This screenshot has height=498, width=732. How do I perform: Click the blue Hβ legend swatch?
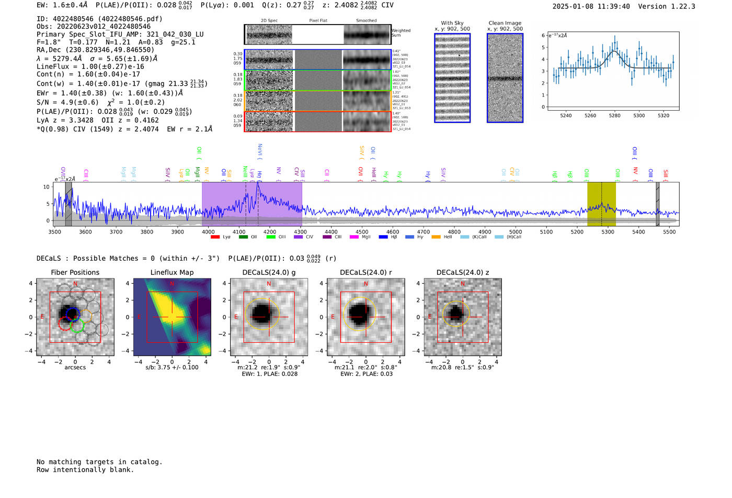[x=383, y=237]
